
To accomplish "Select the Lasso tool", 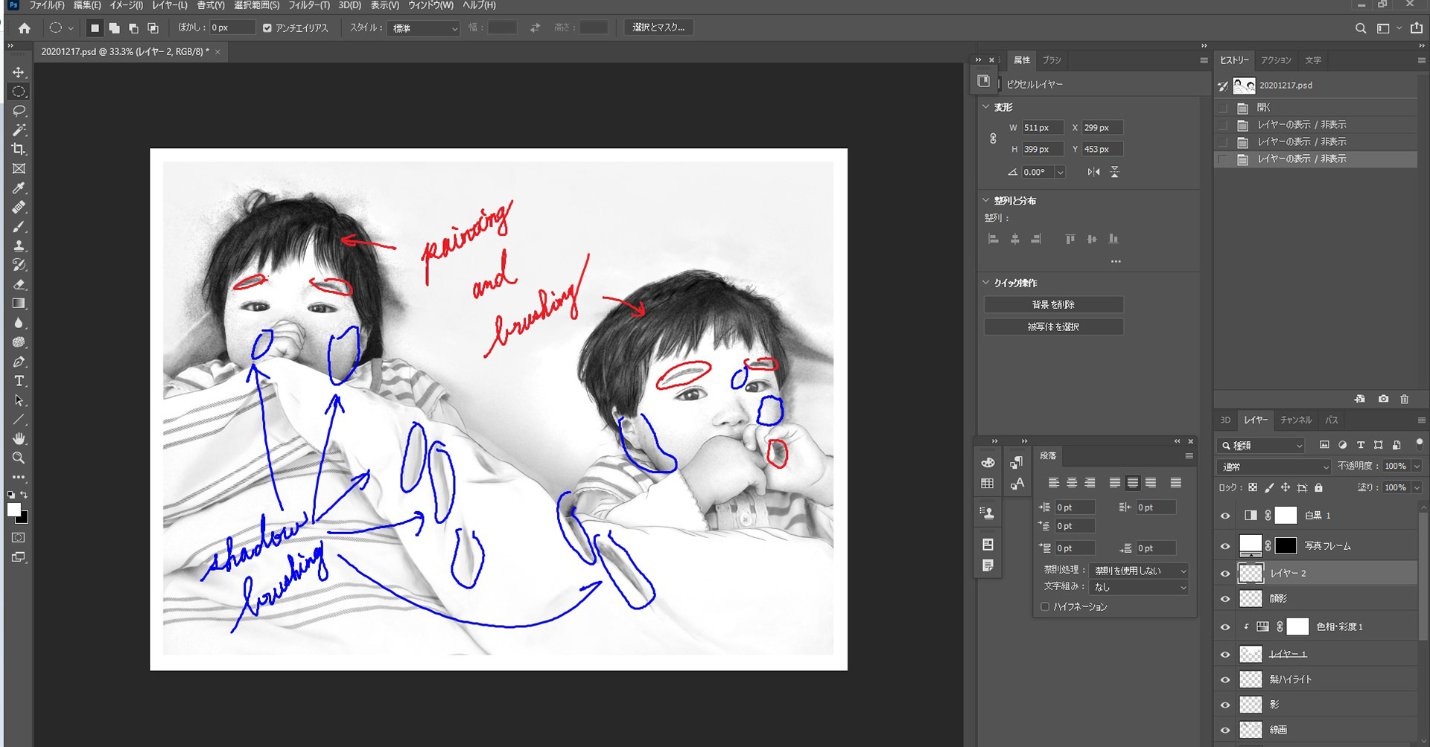I will (19, 111).
